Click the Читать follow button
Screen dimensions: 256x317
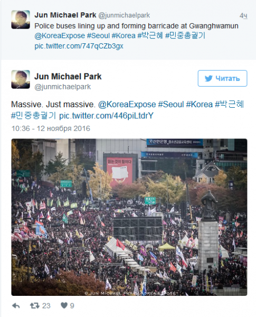pos(222,78)
